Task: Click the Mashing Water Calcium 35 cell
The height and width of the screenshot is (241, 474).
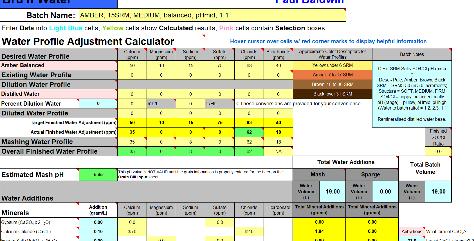Action: pyautogui.click(x=132, y=142)
